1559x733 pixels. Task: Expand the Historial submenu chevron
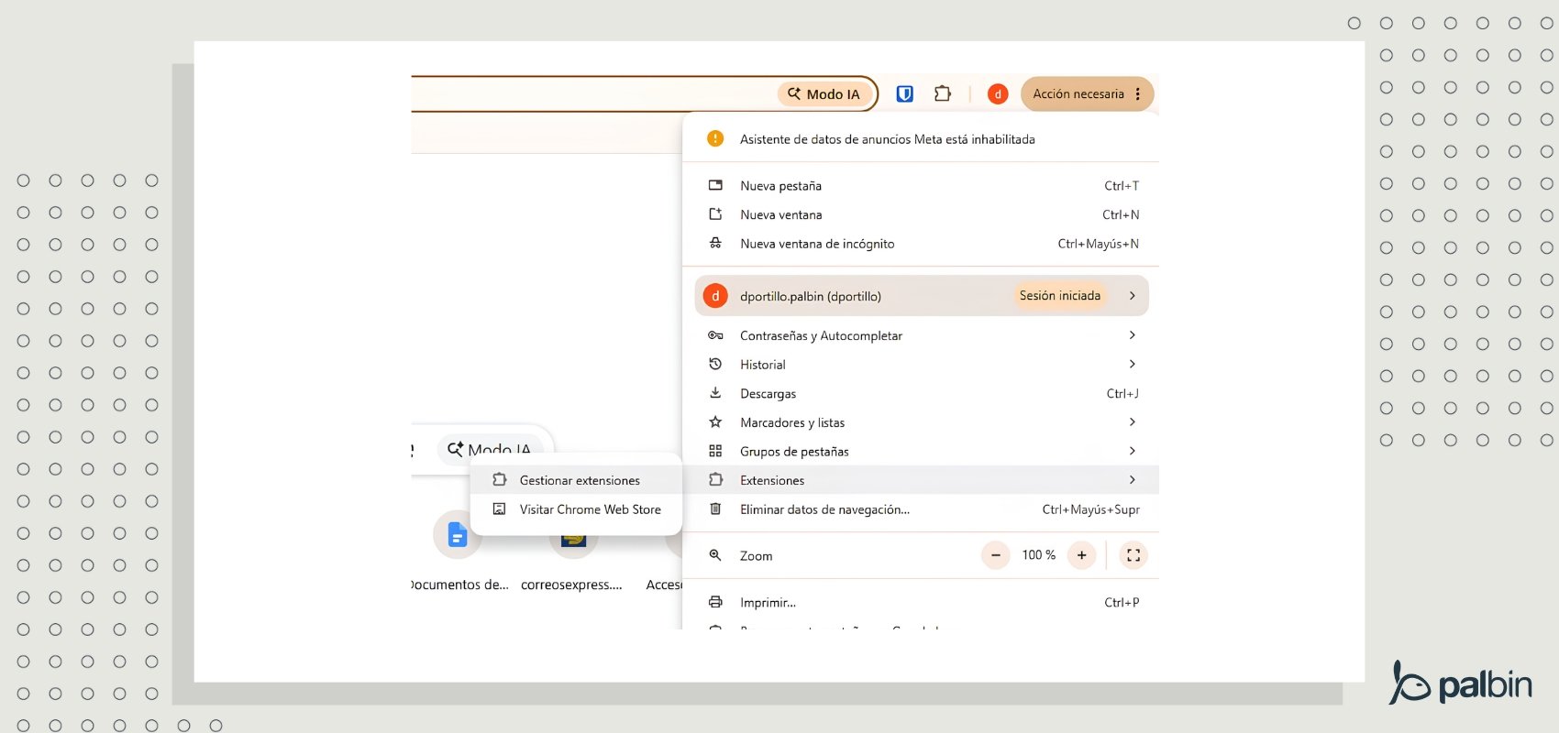1133,365
